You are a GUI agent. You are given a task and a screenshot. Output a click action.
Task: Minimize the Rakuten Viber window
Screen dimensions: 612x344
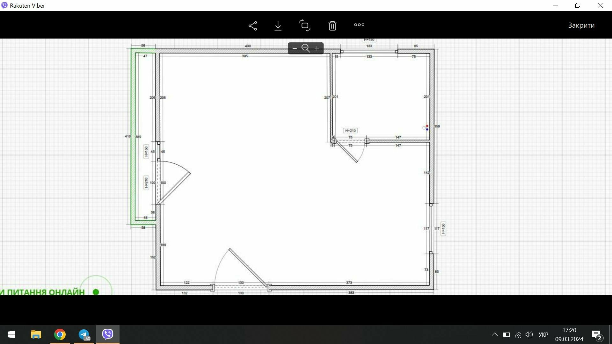[x=556, y=5]
